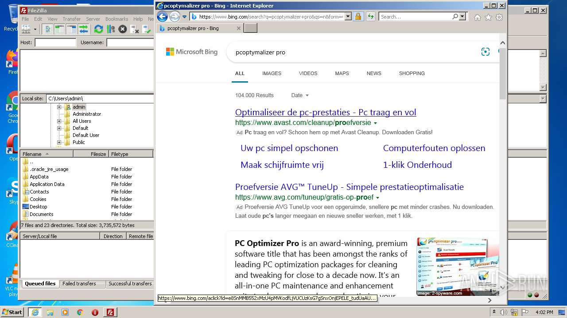This screenshot has width=567, height=318.
Task: Toggle transfer queue display in FileZilla
Action: (83, 29)
